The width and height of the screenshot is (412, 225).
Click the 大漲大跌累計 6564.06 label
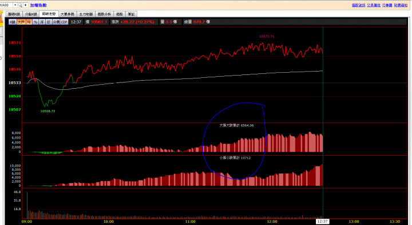tap(236, 125)
